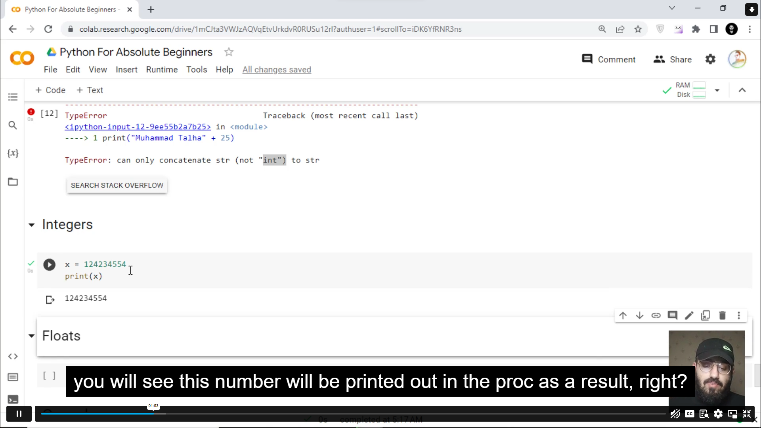Image resolution: width=761 pixels, height=428 pixels.
Task: Click the edit cell icon
Action: pyautogui.click(x=689, y=315)
